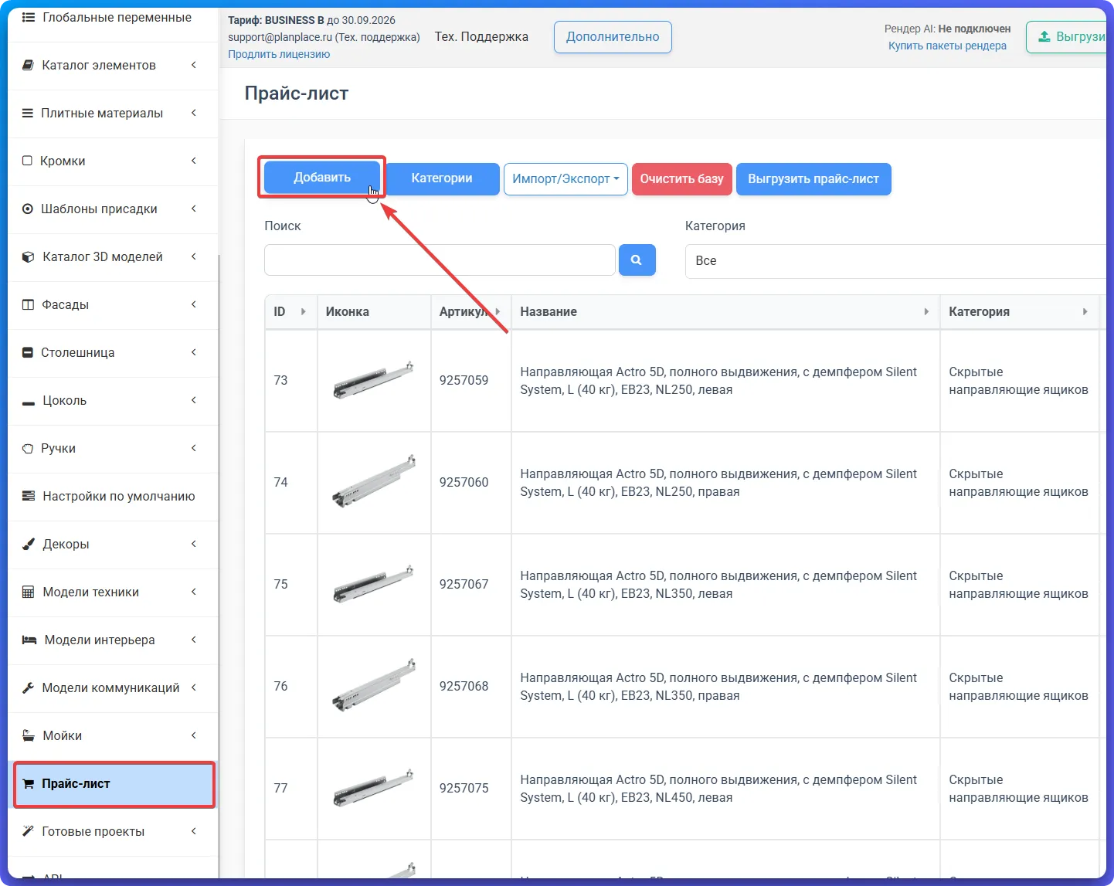
Task: Click the Дополнительно button
Action: pyautogui.click(x=613, y=37)
